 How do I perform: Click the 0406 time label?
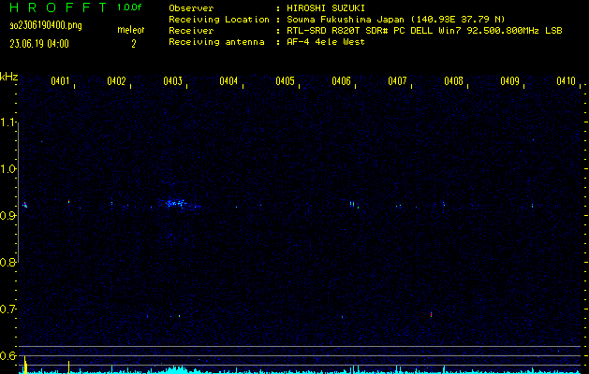(341, 81)
